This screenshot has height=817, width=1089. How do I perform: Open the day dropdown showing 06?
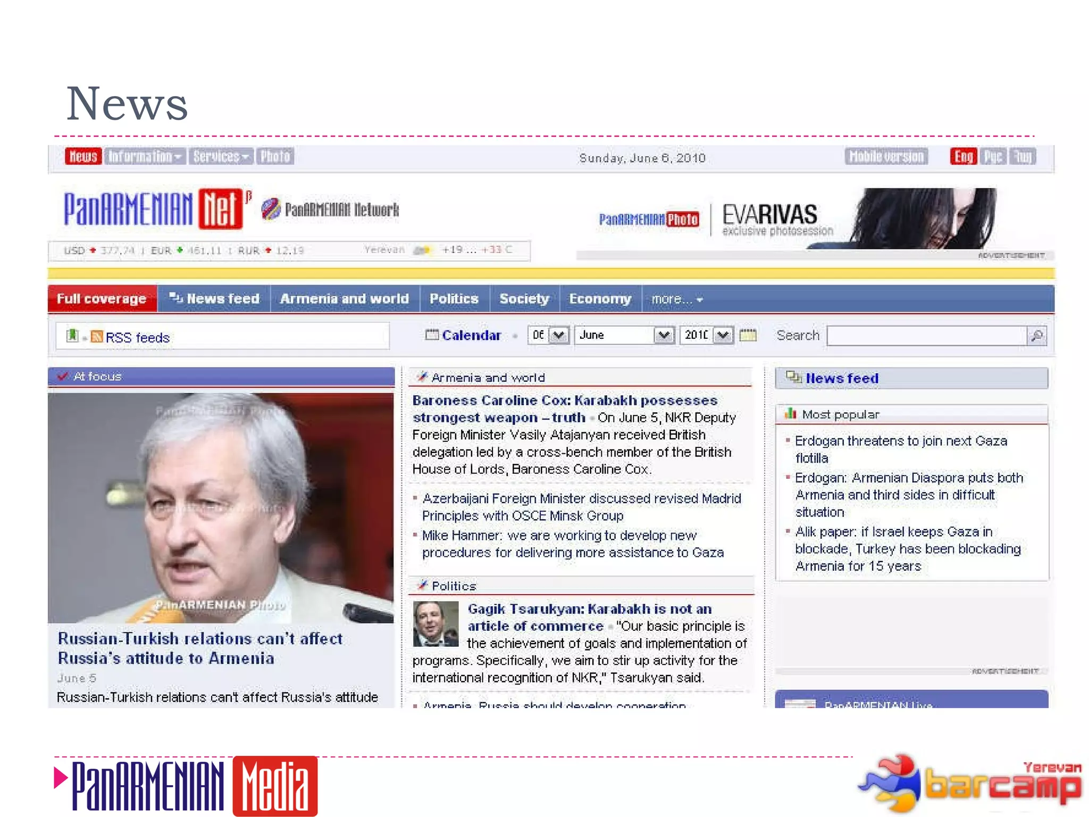click(x=558, y=335)
